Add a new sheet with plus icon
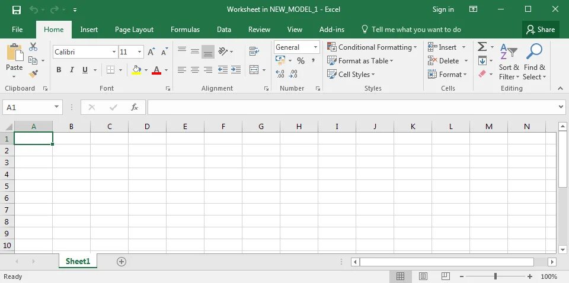Screen dimensions: 569x283 pyautogui.click(x=122, y=262)
